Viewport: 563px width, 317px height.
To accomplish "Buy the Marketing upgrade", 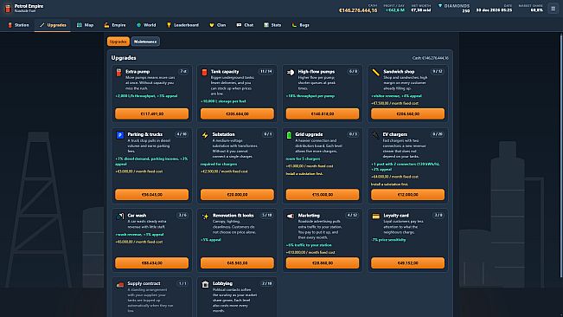I will coord(323,262).
